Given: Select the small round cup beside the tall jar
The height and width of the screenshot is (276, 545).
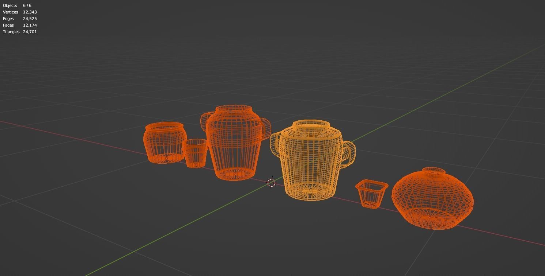Looking at the screenshot, I should (x=195, y=153).
